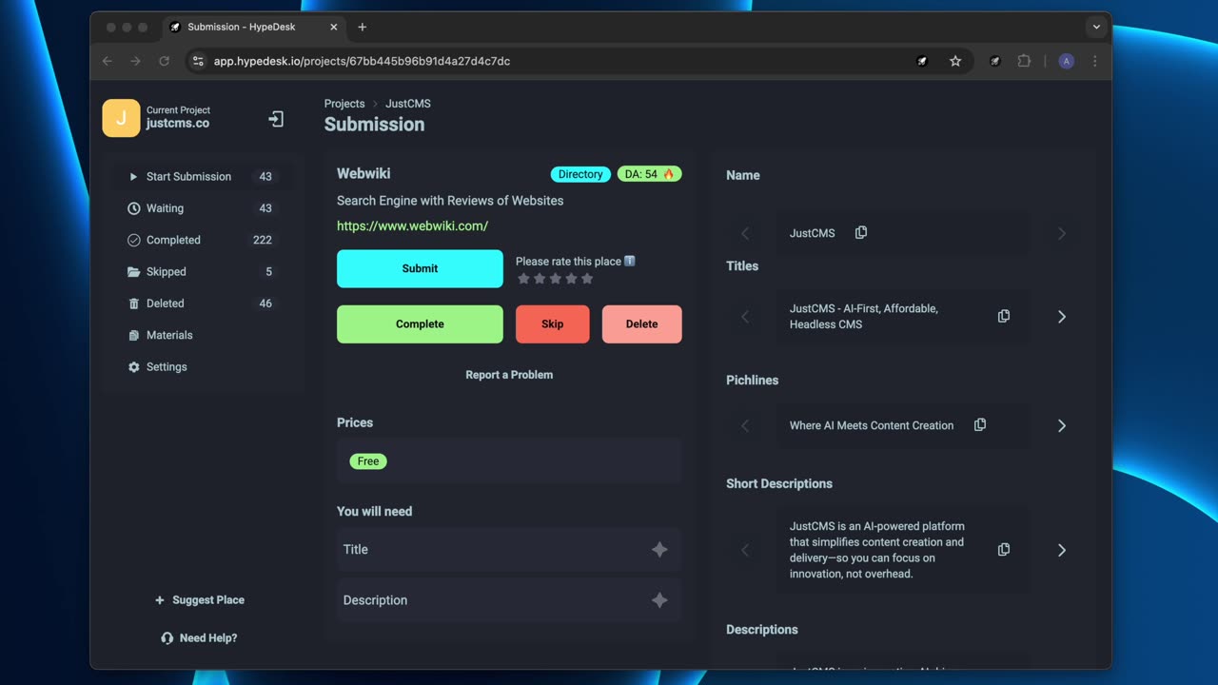Click the browser back arrow
Viewport: 1218px width, 685px height.
pos(108,61)
